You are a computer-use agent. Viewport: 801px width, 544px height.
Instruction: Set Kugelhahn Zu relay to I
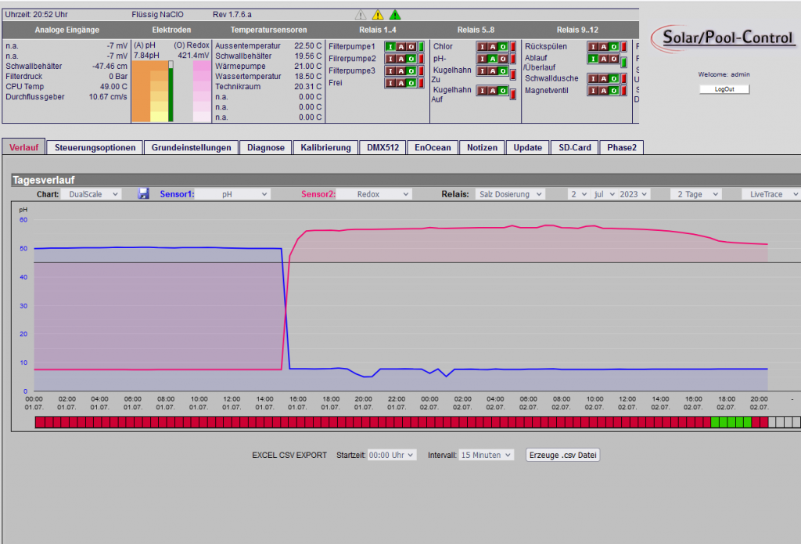pos(482,71)
